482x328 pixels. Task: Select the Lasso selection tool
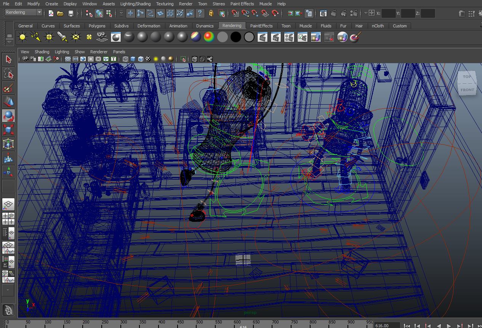point(8,74)
